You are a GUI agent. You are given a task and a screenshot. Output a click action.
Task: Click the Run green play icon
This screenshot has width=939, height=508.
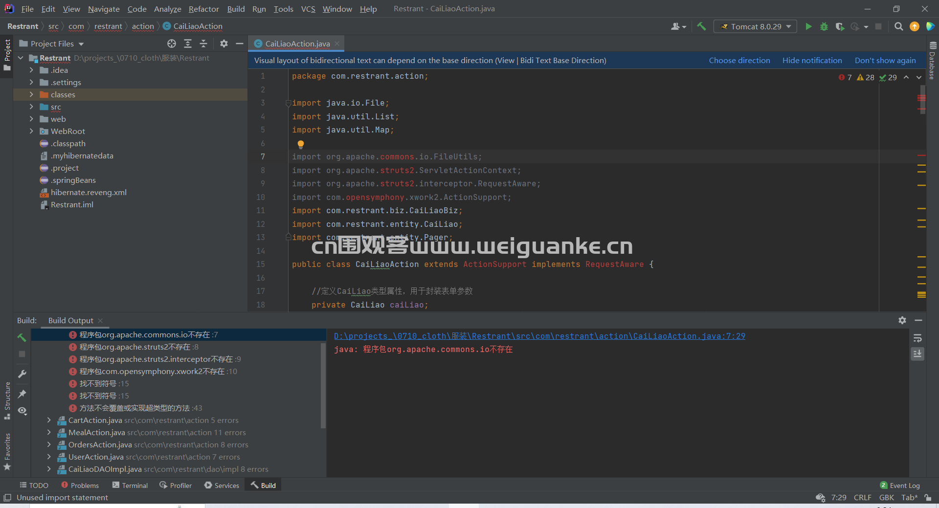tap(808, 26)
